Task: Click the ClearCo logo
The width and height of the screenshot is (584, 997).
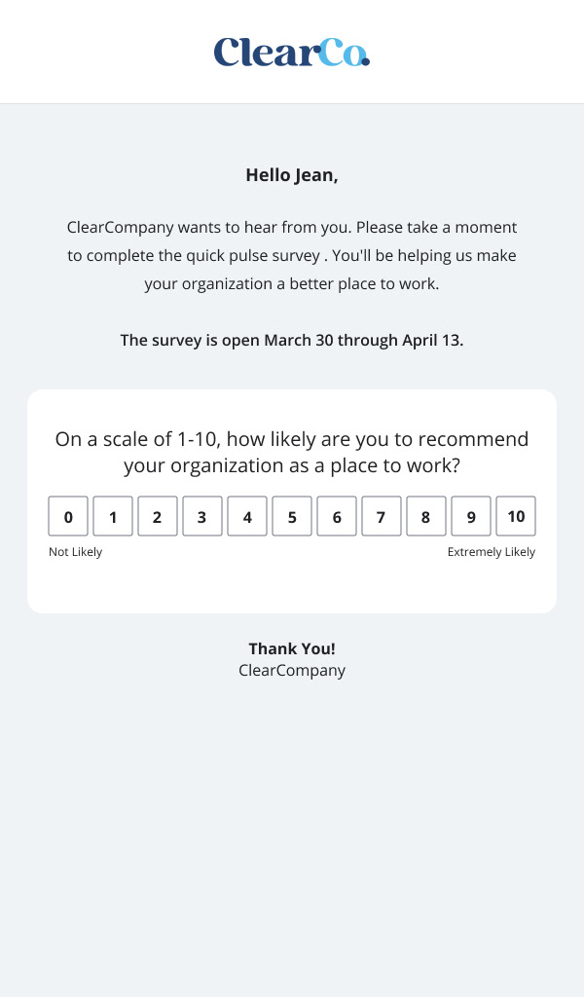Action: pos(292,53)
